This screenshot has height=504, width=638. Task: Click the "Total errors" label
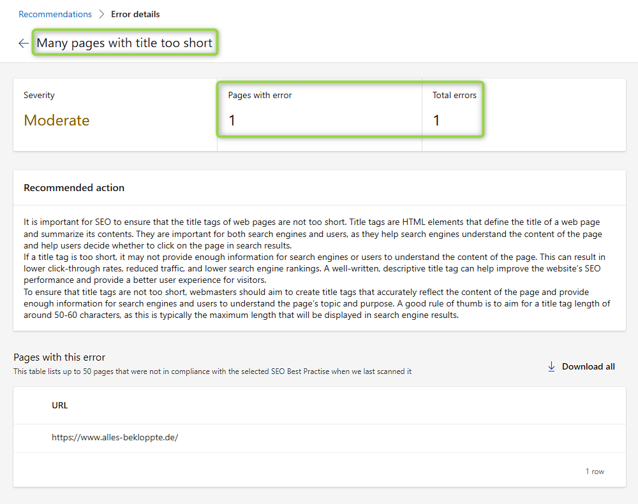click(454, 95)
